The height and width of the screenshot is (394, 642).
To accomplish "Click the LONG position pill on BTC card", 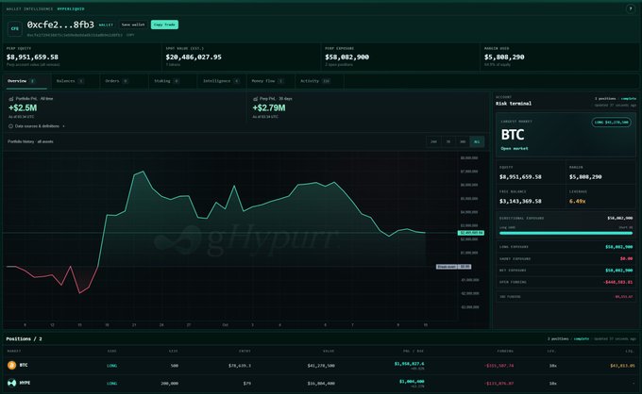I will [x=611, y=123].
